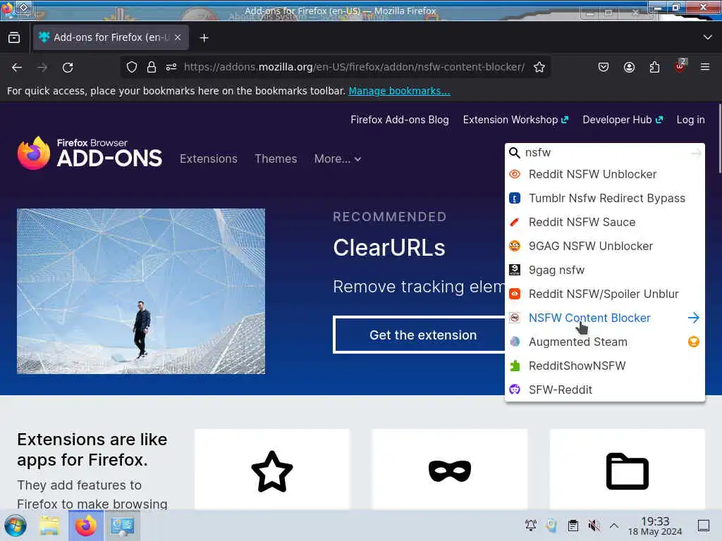Select SFW-Reddit suggestion
The image size is (722, 541).
(x=604, y=390)
